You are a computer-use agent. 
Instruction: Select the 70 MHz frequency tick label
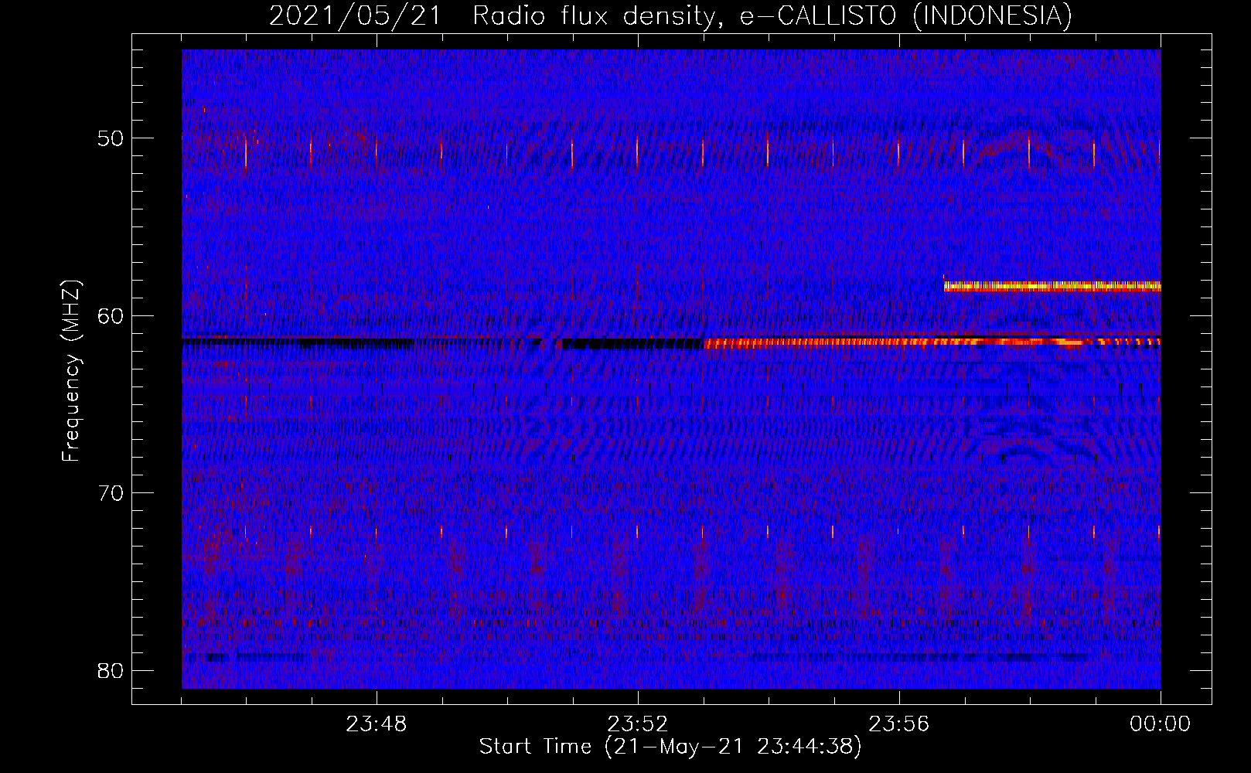pos(111,493)
